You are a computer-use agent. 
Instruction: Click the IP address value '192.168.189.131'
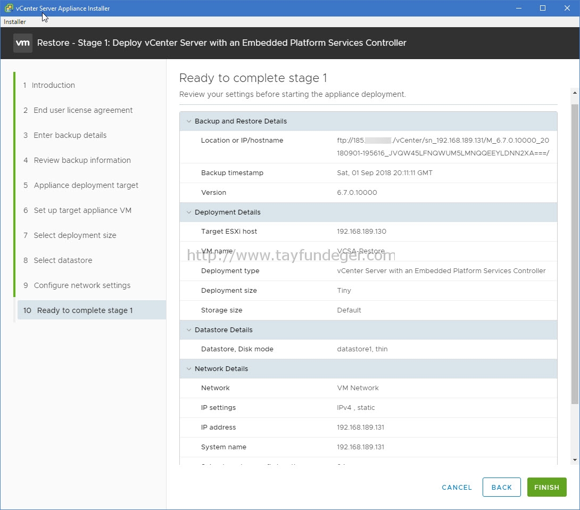point(360,427)
